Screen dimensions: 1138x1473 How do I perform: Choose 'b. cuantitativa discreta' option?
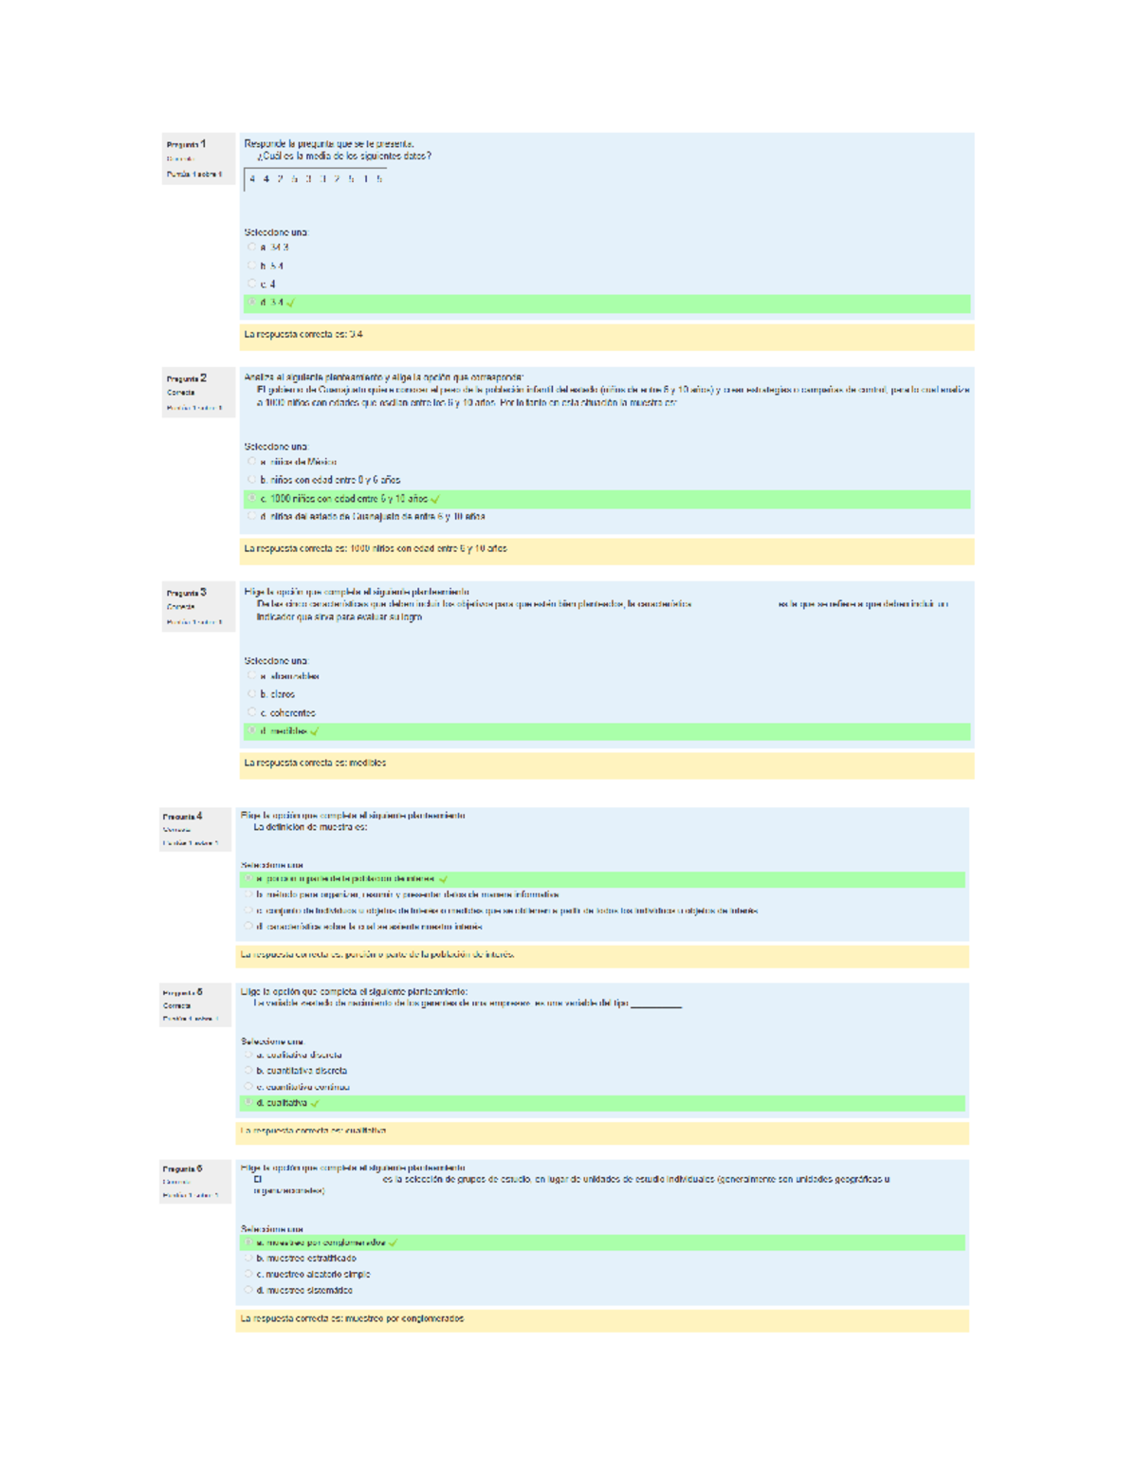point(248,1071)
